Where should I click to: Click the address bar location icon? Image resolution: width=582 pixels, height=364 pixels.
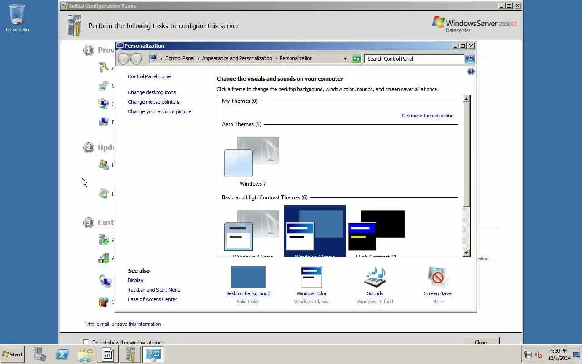153,58
